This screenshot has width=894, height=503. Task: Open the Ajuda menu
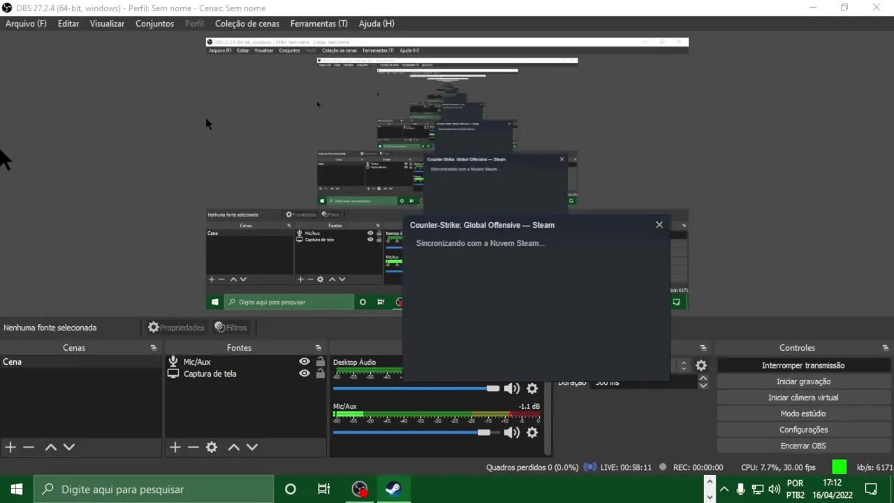[376, 24]
